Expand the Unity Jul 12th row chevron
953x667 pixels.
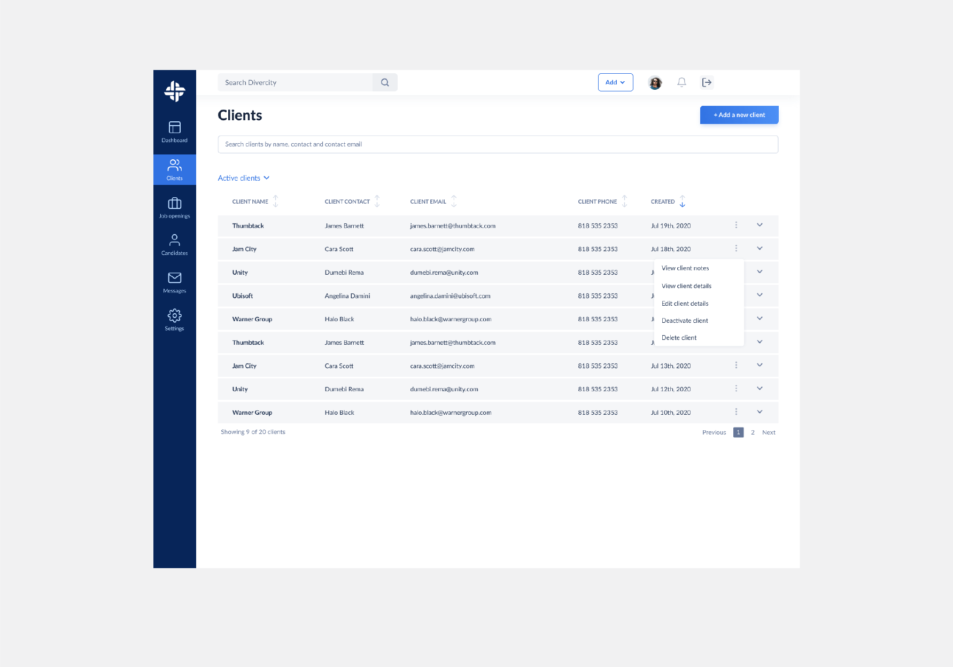tap(760, 389)
